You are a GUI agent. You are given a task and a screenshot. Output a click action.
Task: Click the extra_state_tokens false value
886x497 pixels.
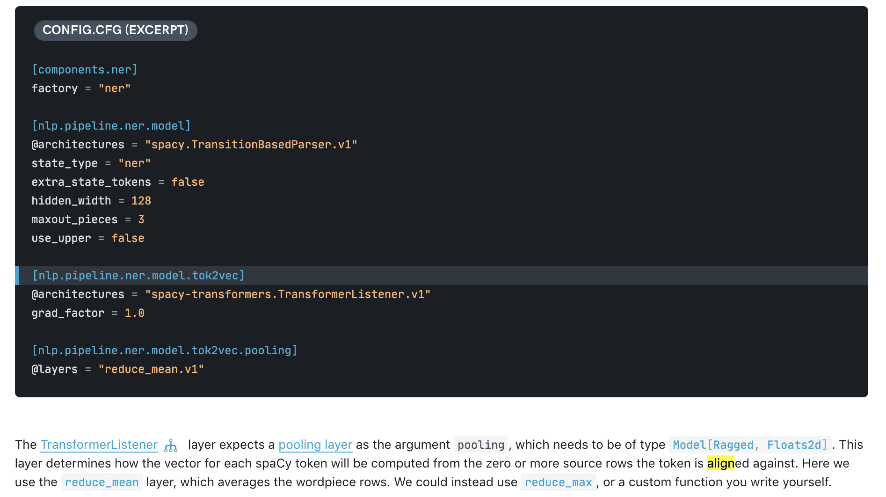tap(188, 182)
